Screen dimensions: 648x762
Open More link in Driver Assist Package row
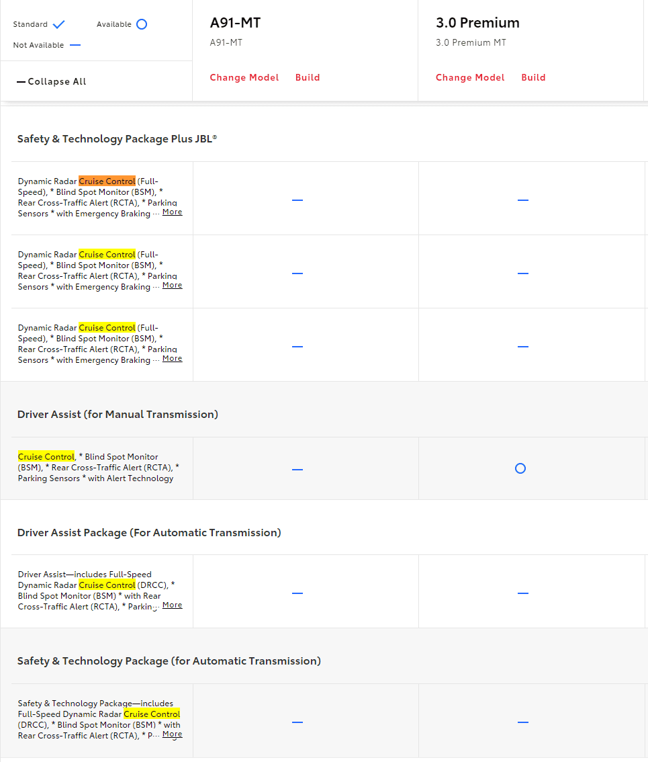tap(173, 605)
